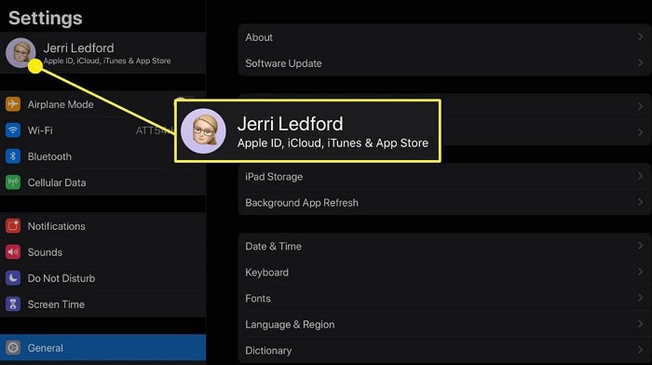Viewport: 652px width, 365px height.
Task: Open Keyboard settings
Action: (445, 272)
